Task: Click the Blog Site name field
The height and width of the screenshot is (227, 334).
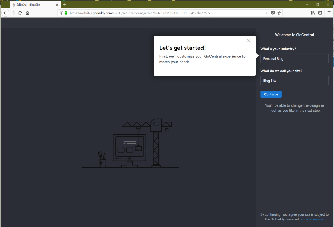Action: tap(294, 80)
